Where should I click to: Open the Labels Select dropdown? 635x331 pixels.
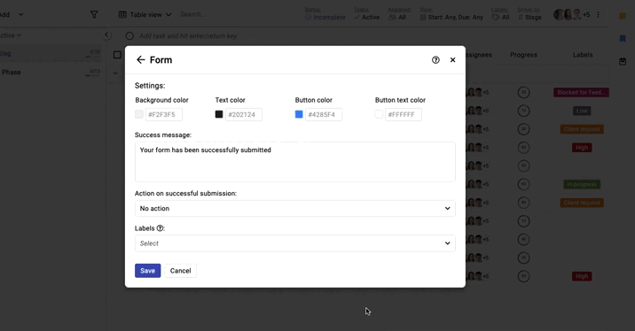pos(294,243)
